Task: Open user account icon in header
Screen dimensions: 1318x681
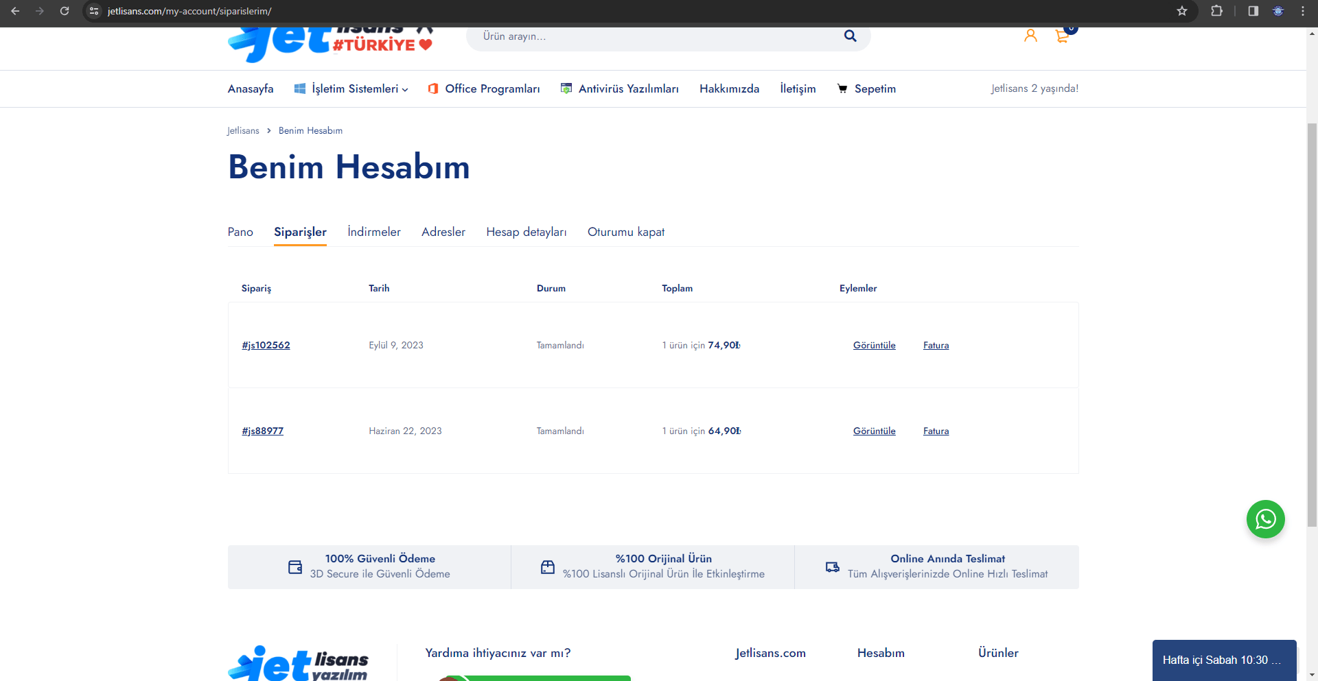Action: 1030,36
